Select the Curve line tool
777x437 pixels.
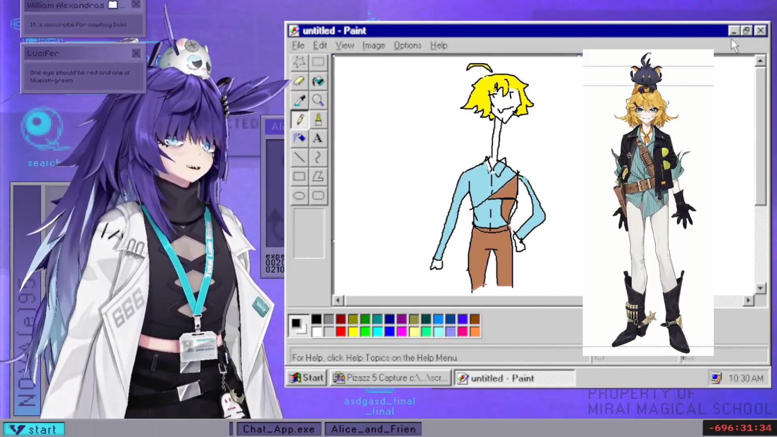click(x=318, y=157)
